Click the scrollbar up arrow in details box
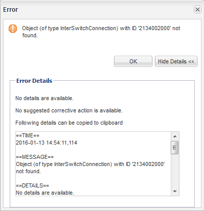Viewport: 204px width, 211px height. point(175,136)
